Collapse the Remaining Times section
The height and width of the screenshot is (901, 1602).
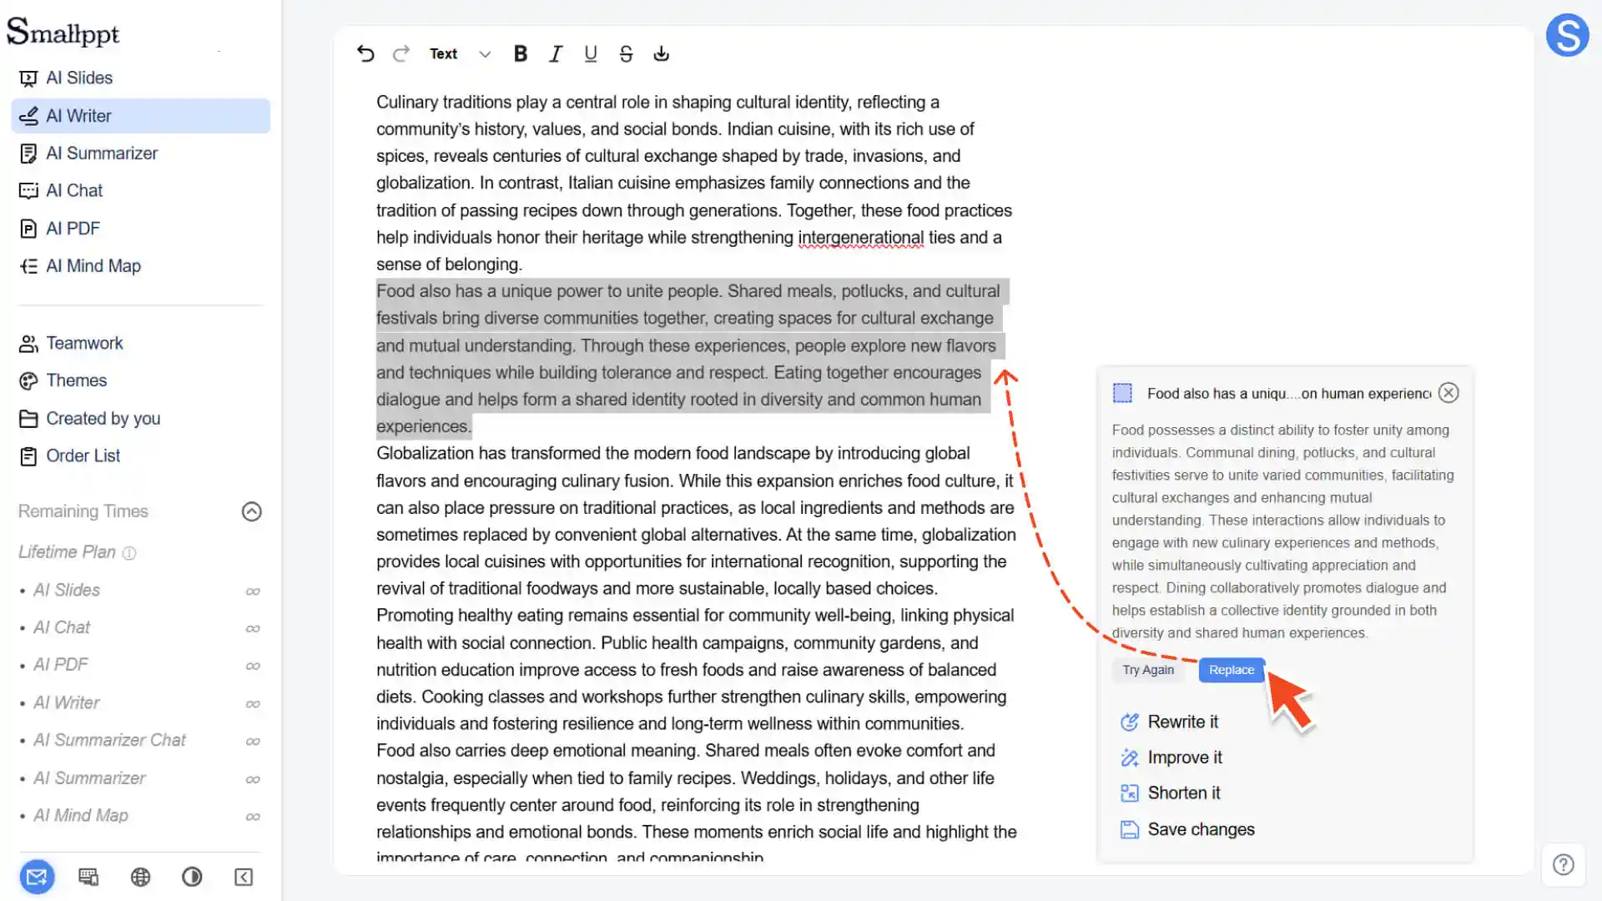click(252, 511)
